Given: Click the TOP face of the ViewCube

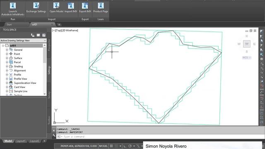Looking at the screenshot, I should coord(247,44).
